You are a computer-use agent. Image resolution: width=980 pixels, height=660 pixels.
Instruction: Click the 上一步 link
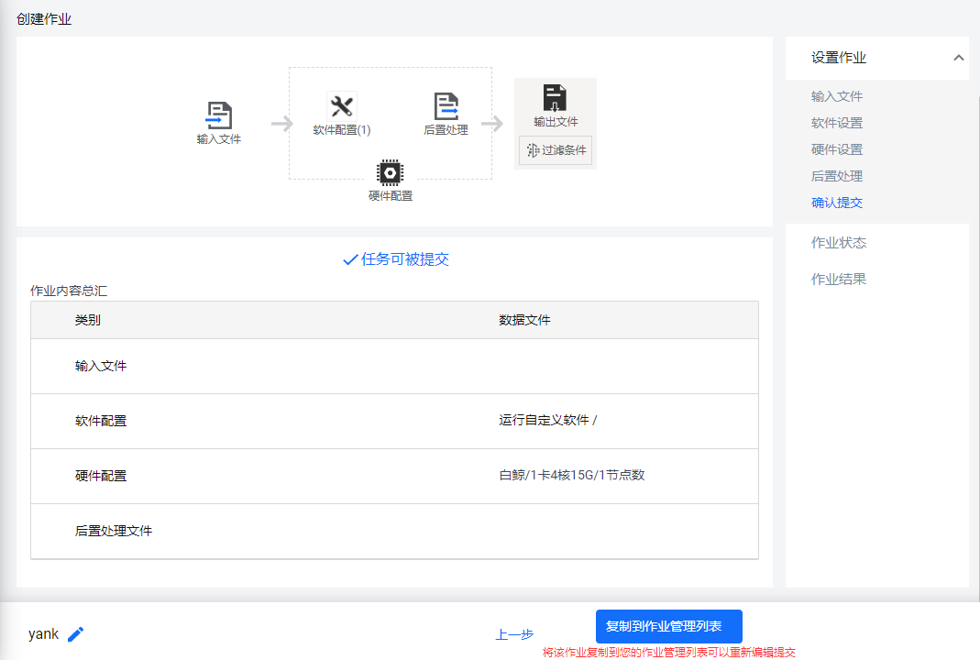point(514,635)
